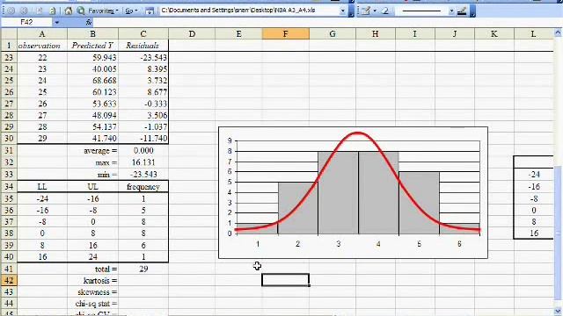Click the vertical scrollbar down arrow
Viewport: 563px width, 316px height.
(558, 311)
